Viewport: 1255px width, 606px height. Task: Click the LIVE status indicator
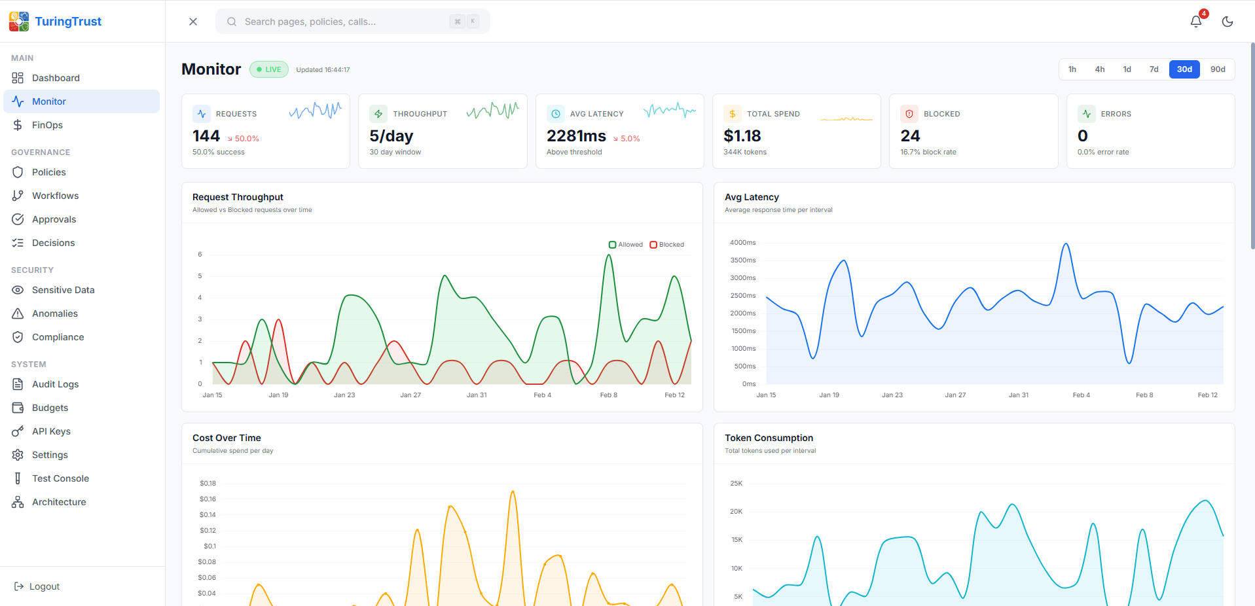pos(268,69)
